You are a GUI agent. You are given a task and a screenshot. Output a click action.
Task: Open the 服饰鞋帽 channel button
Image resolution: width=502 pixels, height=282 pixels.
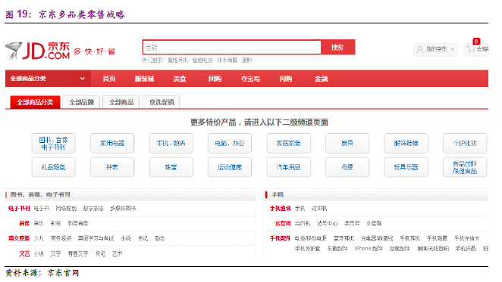(x=406, y=144)
